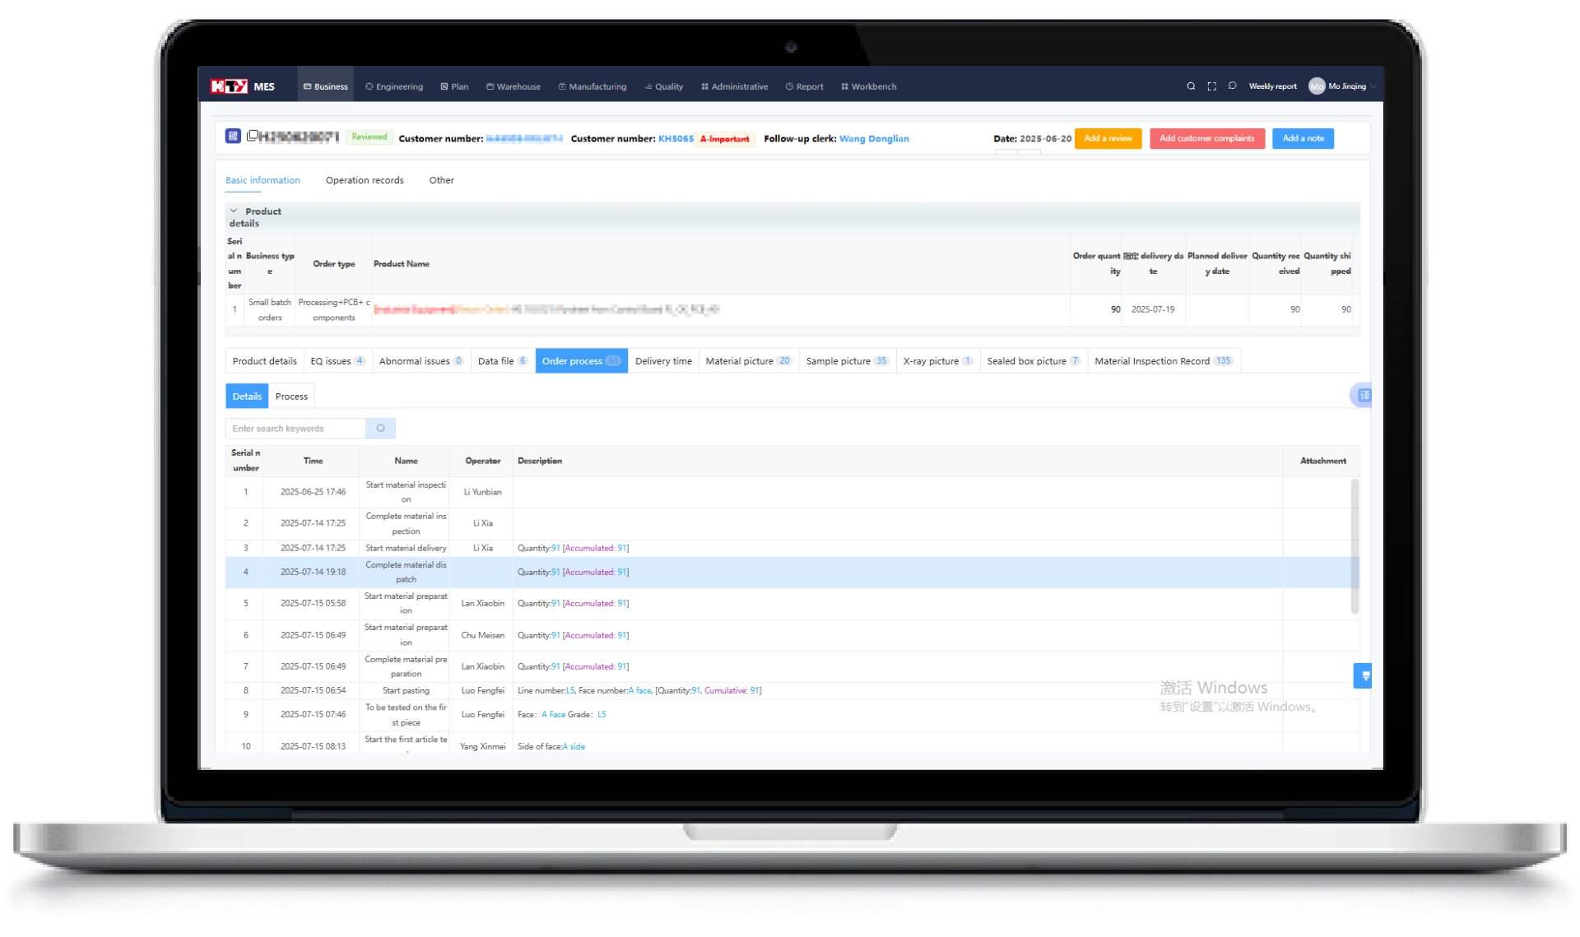Click the search magnifier in top bar
Screen dimensions: 1580x937
[1191, 86]
